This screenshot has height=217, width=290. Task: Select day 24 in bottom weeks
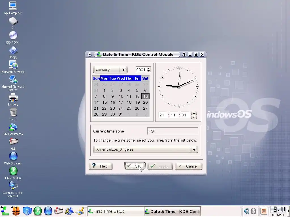point(121,108)
